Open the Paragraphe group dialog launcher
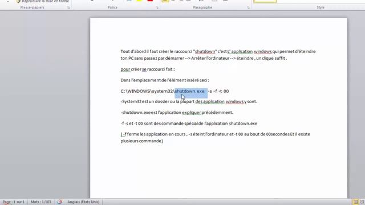This screenshot has height=205, width=365. coord(248,7)
